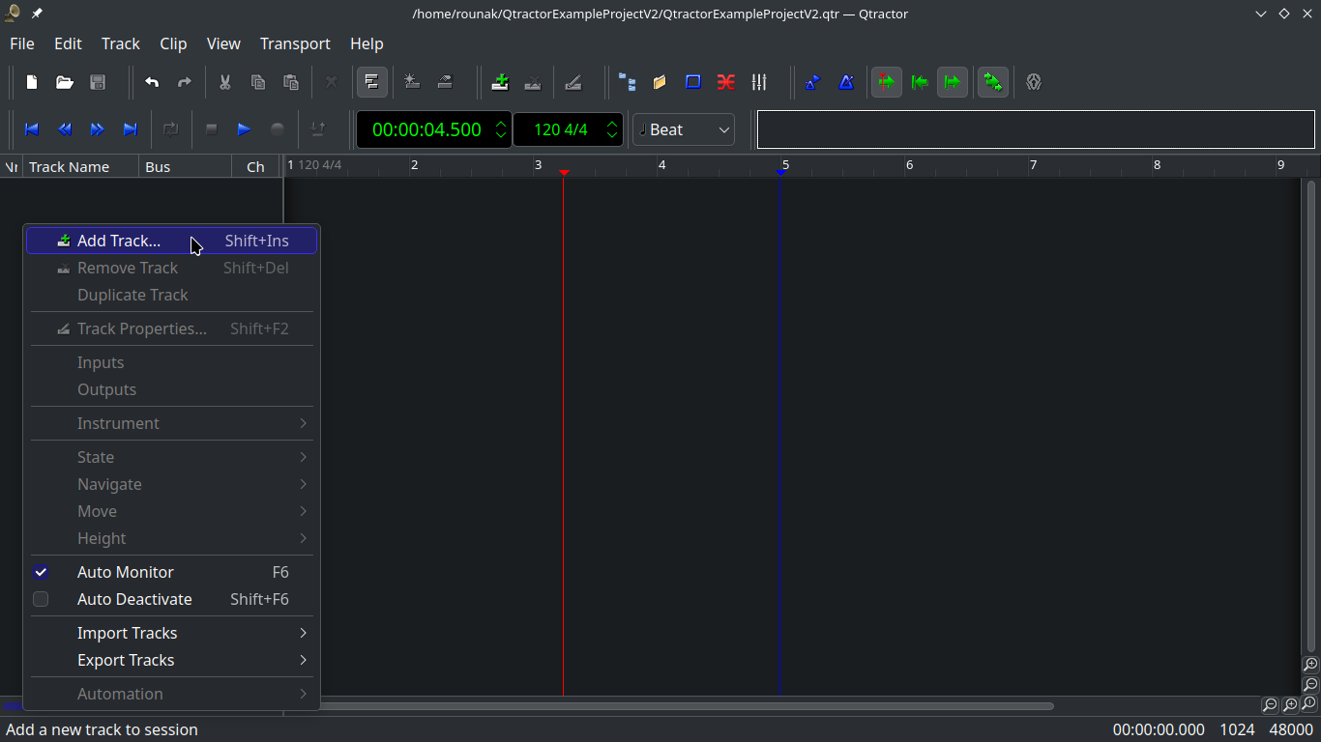Image resolution: width=1321 pixels, height=742 pixels.
Task: Open the Transport menu
Action: tap(295, 43)
